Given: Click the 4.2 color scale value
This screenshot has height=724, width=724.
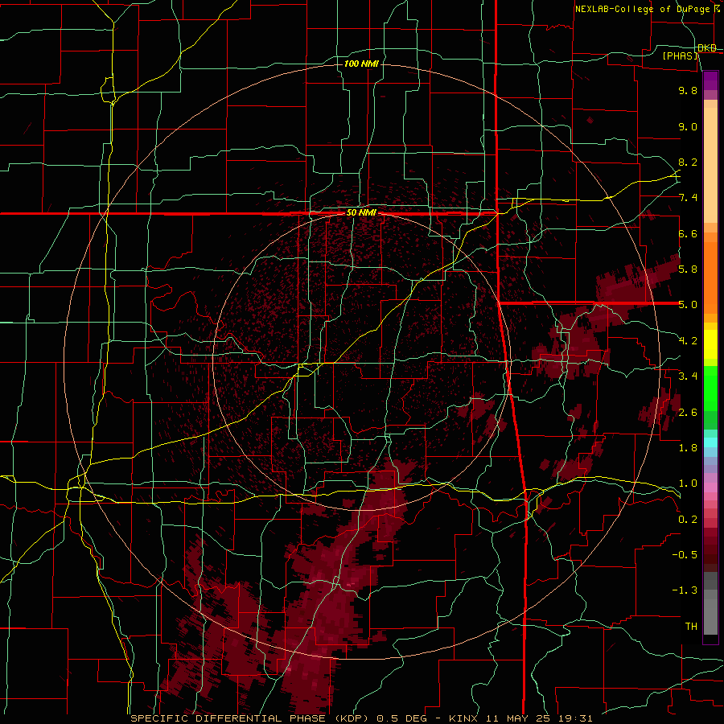Looking at the screenshot, I should 688,341.
